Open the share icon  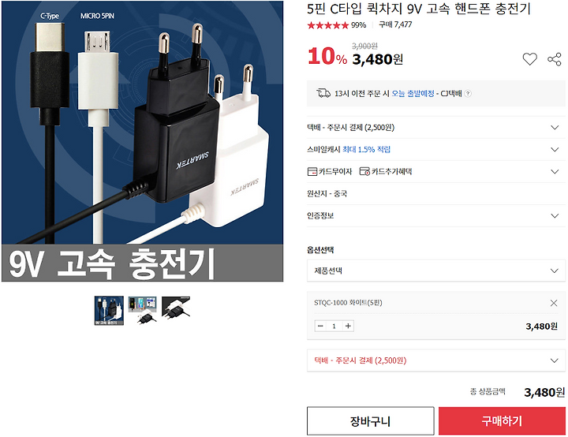(555, 59)
